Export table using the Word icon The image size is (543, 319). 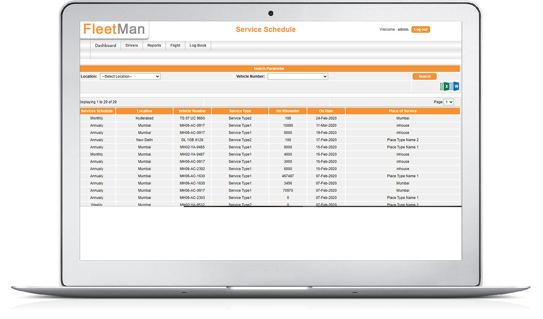[x=455, y=87]
